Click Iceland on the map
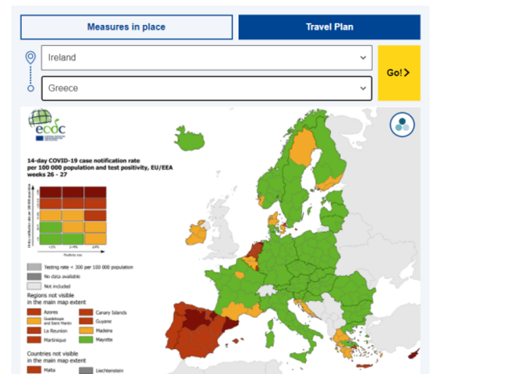Image resolution: width=506 pixels, height=374 pixels. (189, 140)
